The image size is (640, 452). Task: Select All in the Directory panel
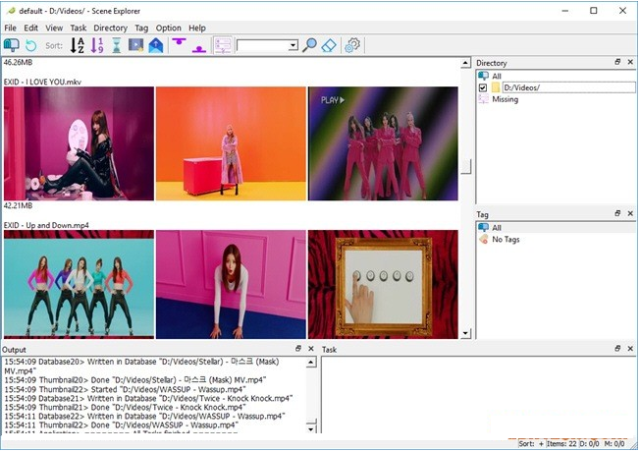tap(497, 76)
